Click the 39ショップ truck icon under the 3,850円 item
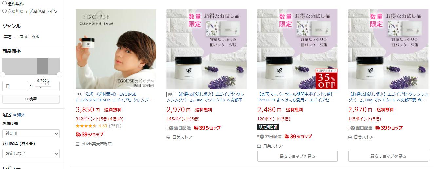 [x=78, y=134]
